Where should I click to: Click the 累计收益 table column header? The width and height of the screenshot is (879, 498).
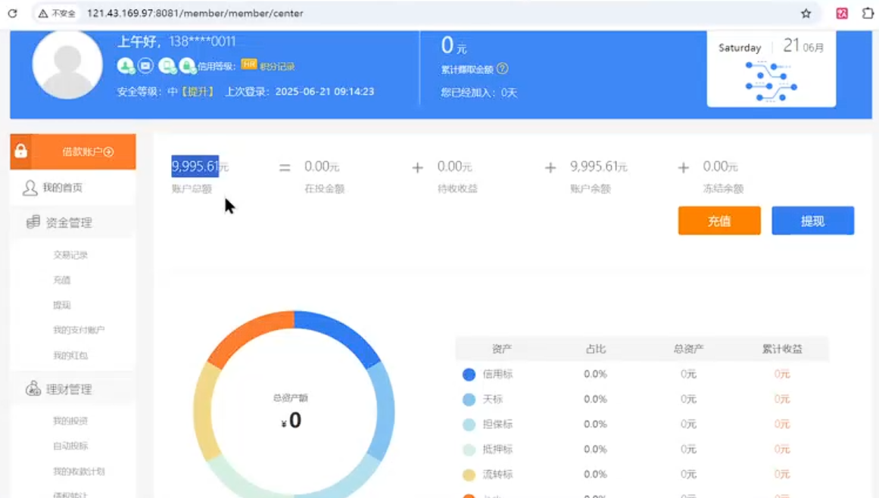[782, 349]
